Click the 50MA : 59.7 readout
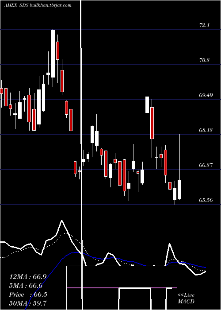This screenshot has width=221, height=310. tap(27, 303)
